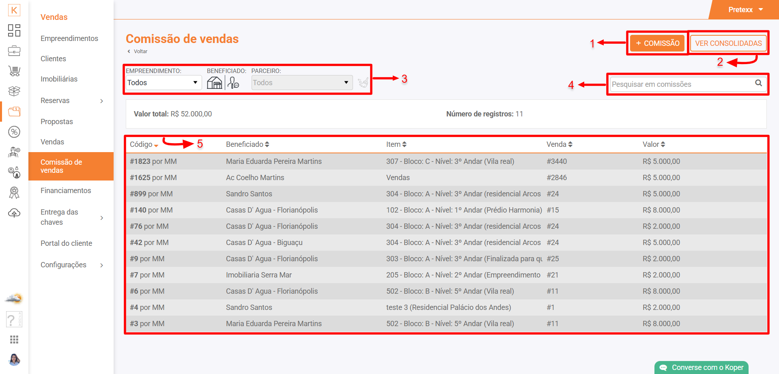This screenshot has height=374, width=779.
Task: Click the VER CONSOLIDADAS button
Action: click(x=728, y=43)
